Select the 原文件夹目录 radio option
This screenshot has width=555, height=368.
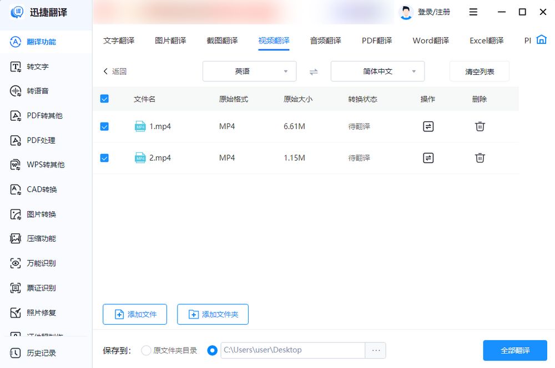(146, 350)
